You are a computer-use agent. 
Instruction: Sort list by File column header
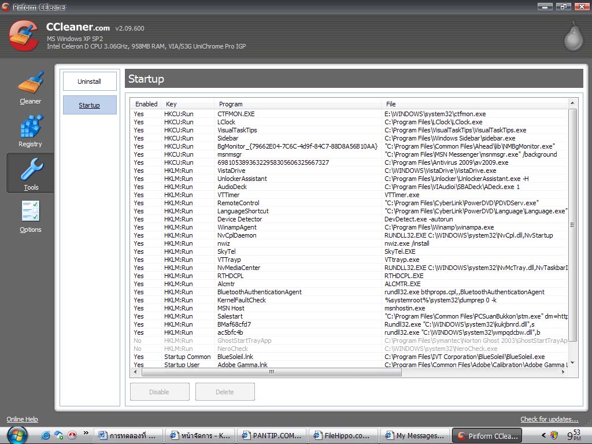pyautogui.click(x=475, y=104)
